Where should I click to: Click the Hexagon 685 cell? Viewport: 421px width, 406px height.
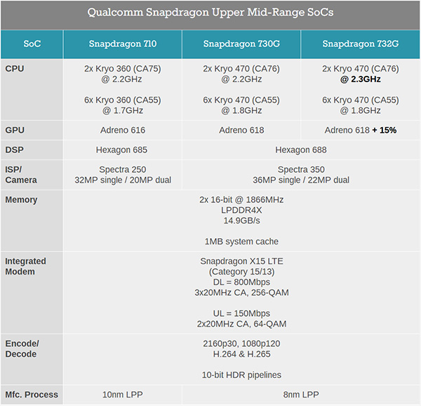tap(122, 150)
